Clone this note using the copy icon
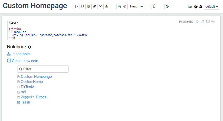The image size is (223, 121). pos(101,6)
